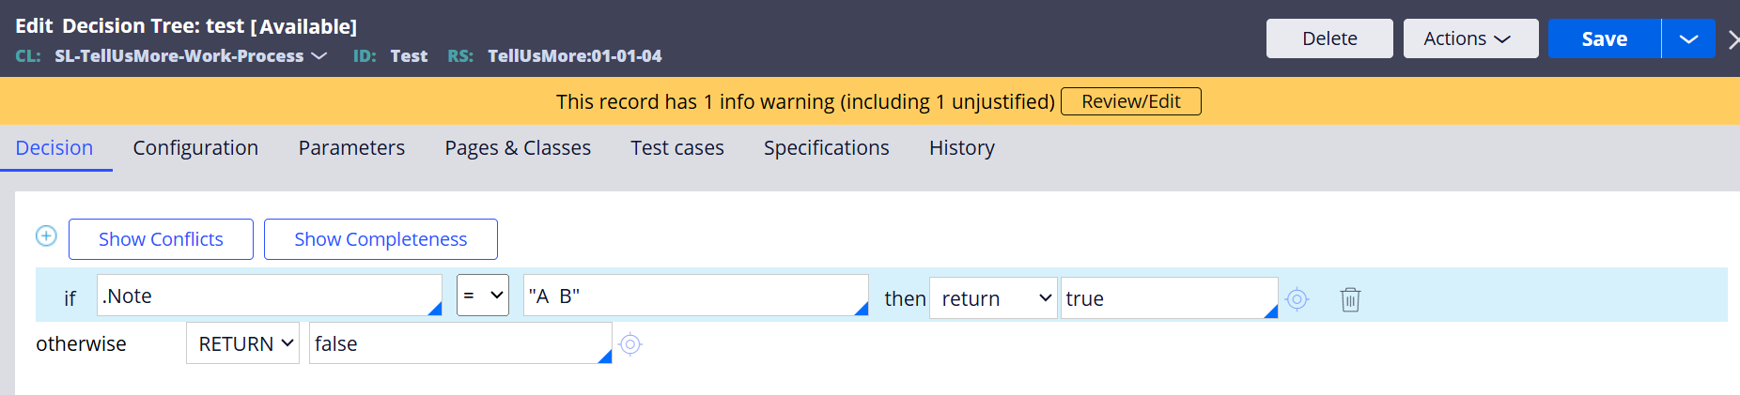Open the equals operator dropdown
The width and height of the screenshot is (1740, 395).
click(483, 295)
